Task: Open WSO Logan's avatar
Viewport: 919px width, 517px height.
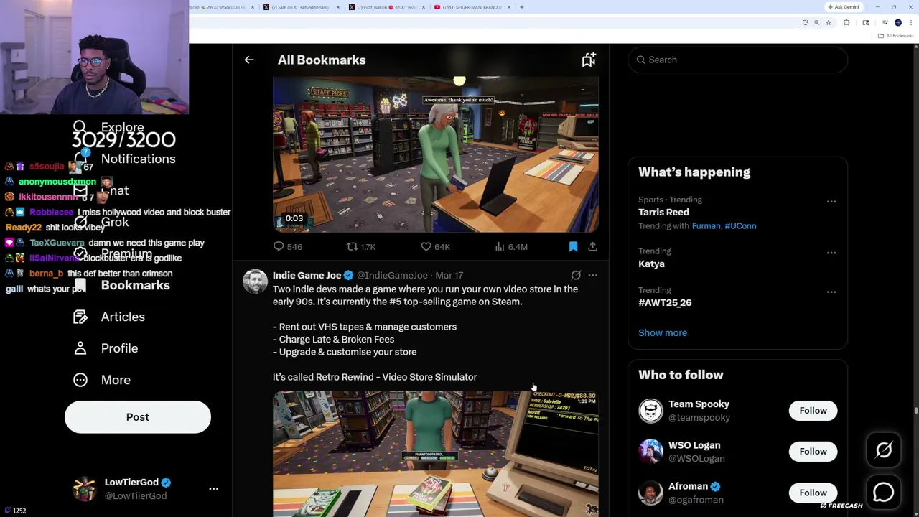Action: [651, 452]
